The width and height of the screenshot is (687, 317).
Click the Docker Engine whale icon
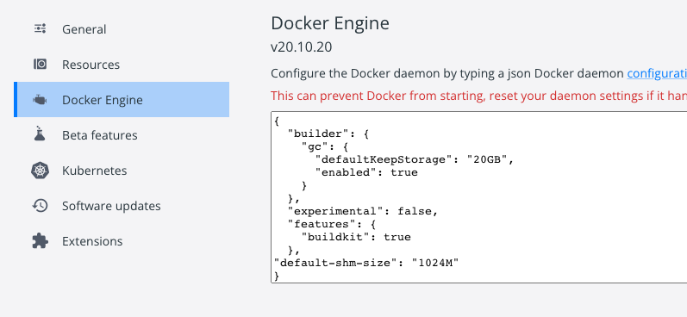pos(40,100)
